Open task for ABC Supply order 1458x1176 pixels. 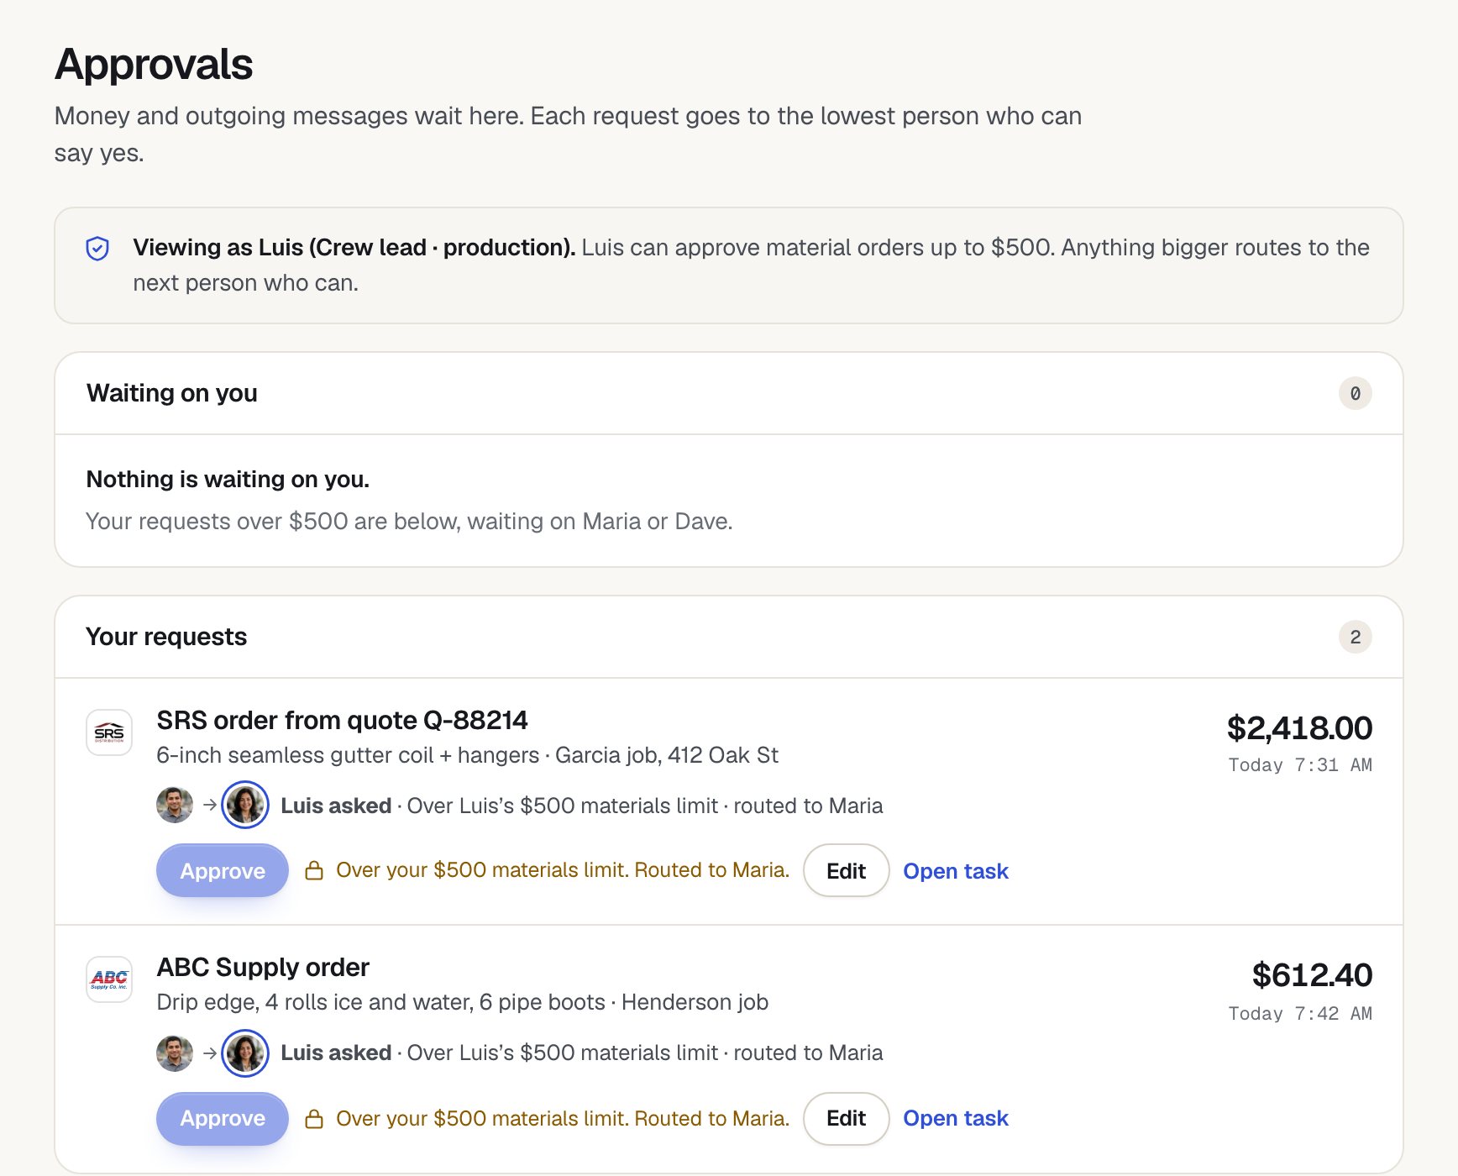pyautogui.click(x=956, y=1119)
